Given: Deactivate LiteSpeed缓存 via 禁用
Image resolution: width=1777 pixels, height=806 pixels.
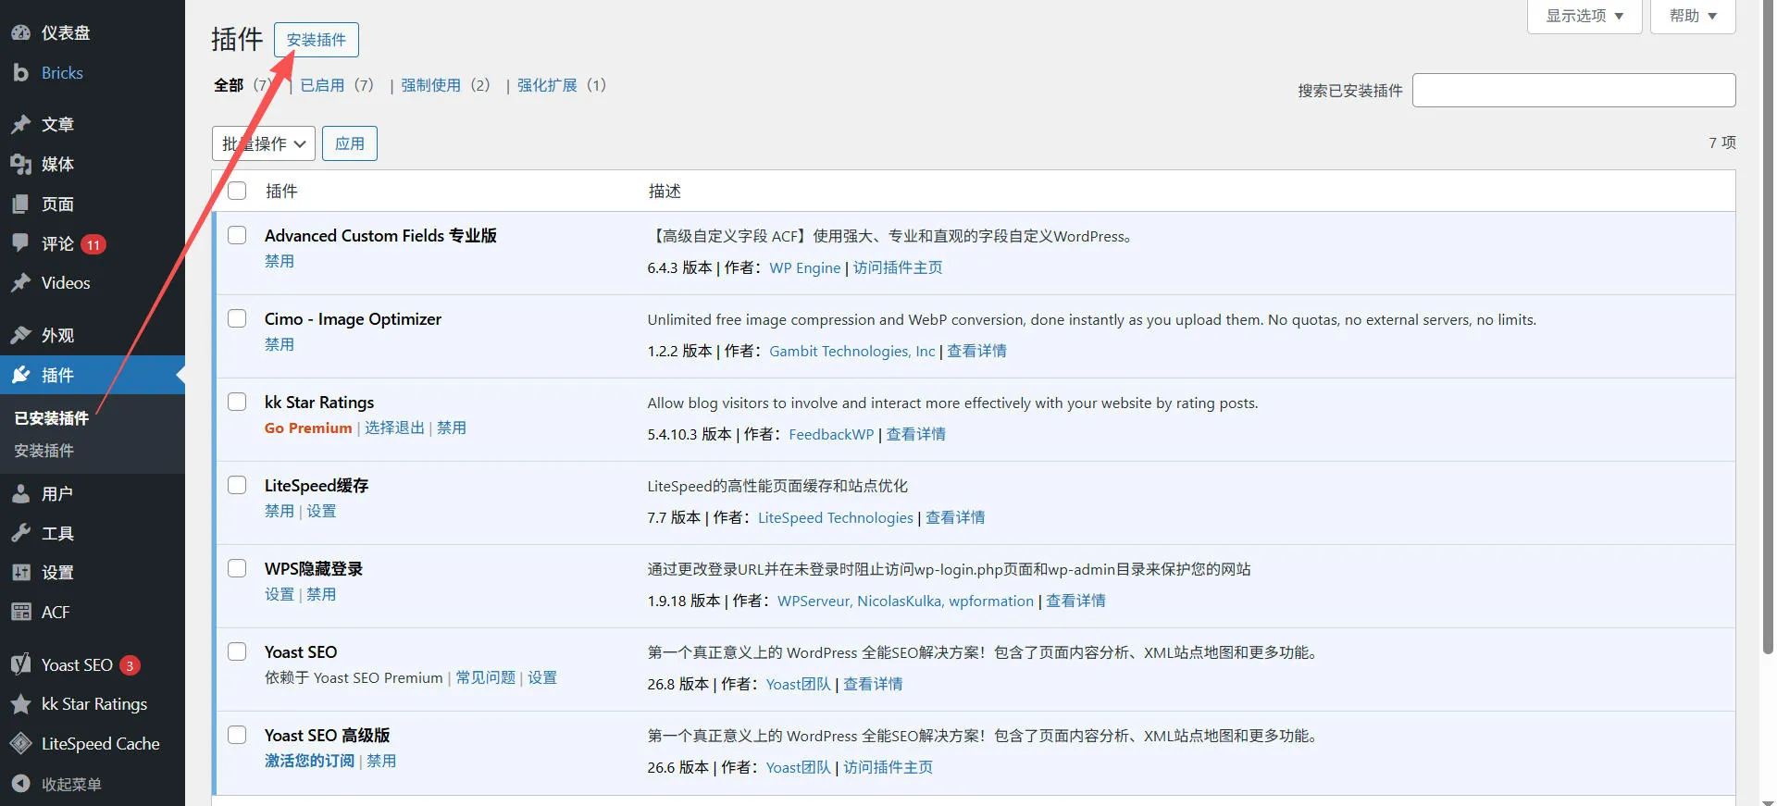Looking at the screenshot, I should click(280, 511).
